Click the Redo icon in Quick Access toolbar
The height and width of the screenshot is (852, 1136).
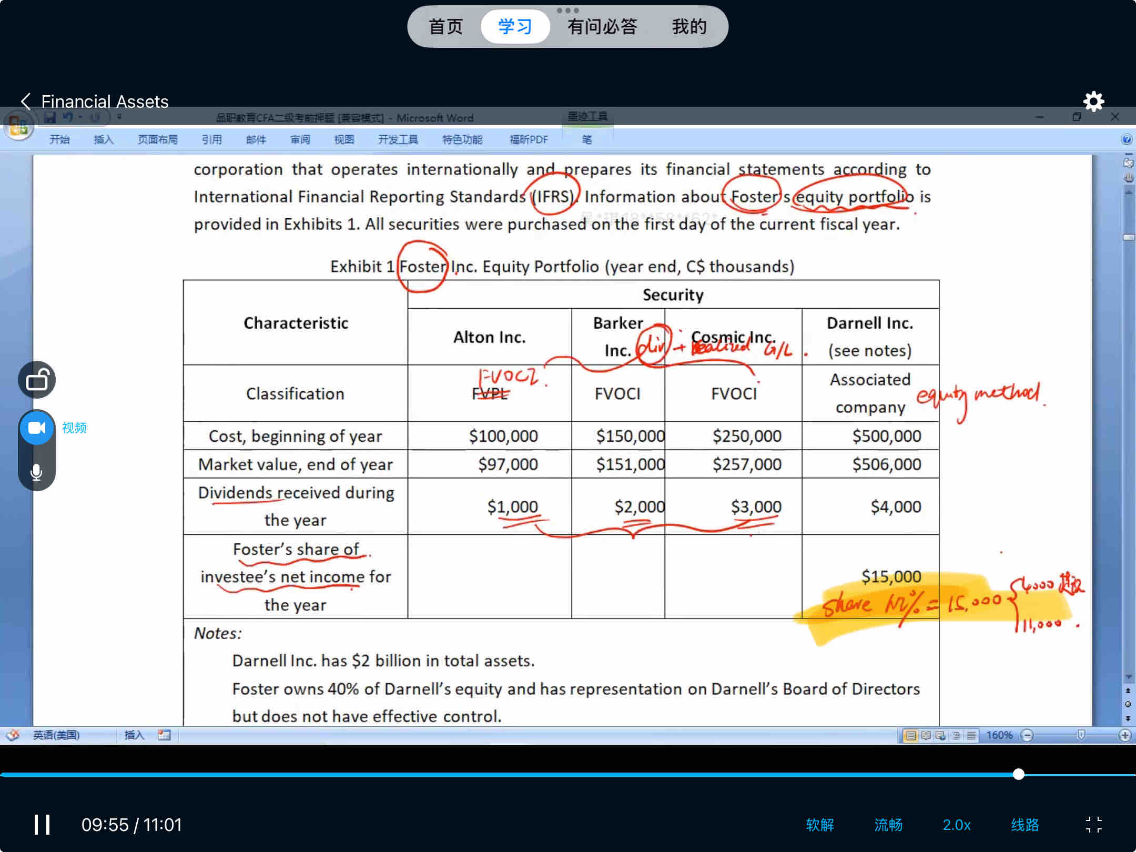[x=95, y=117]
